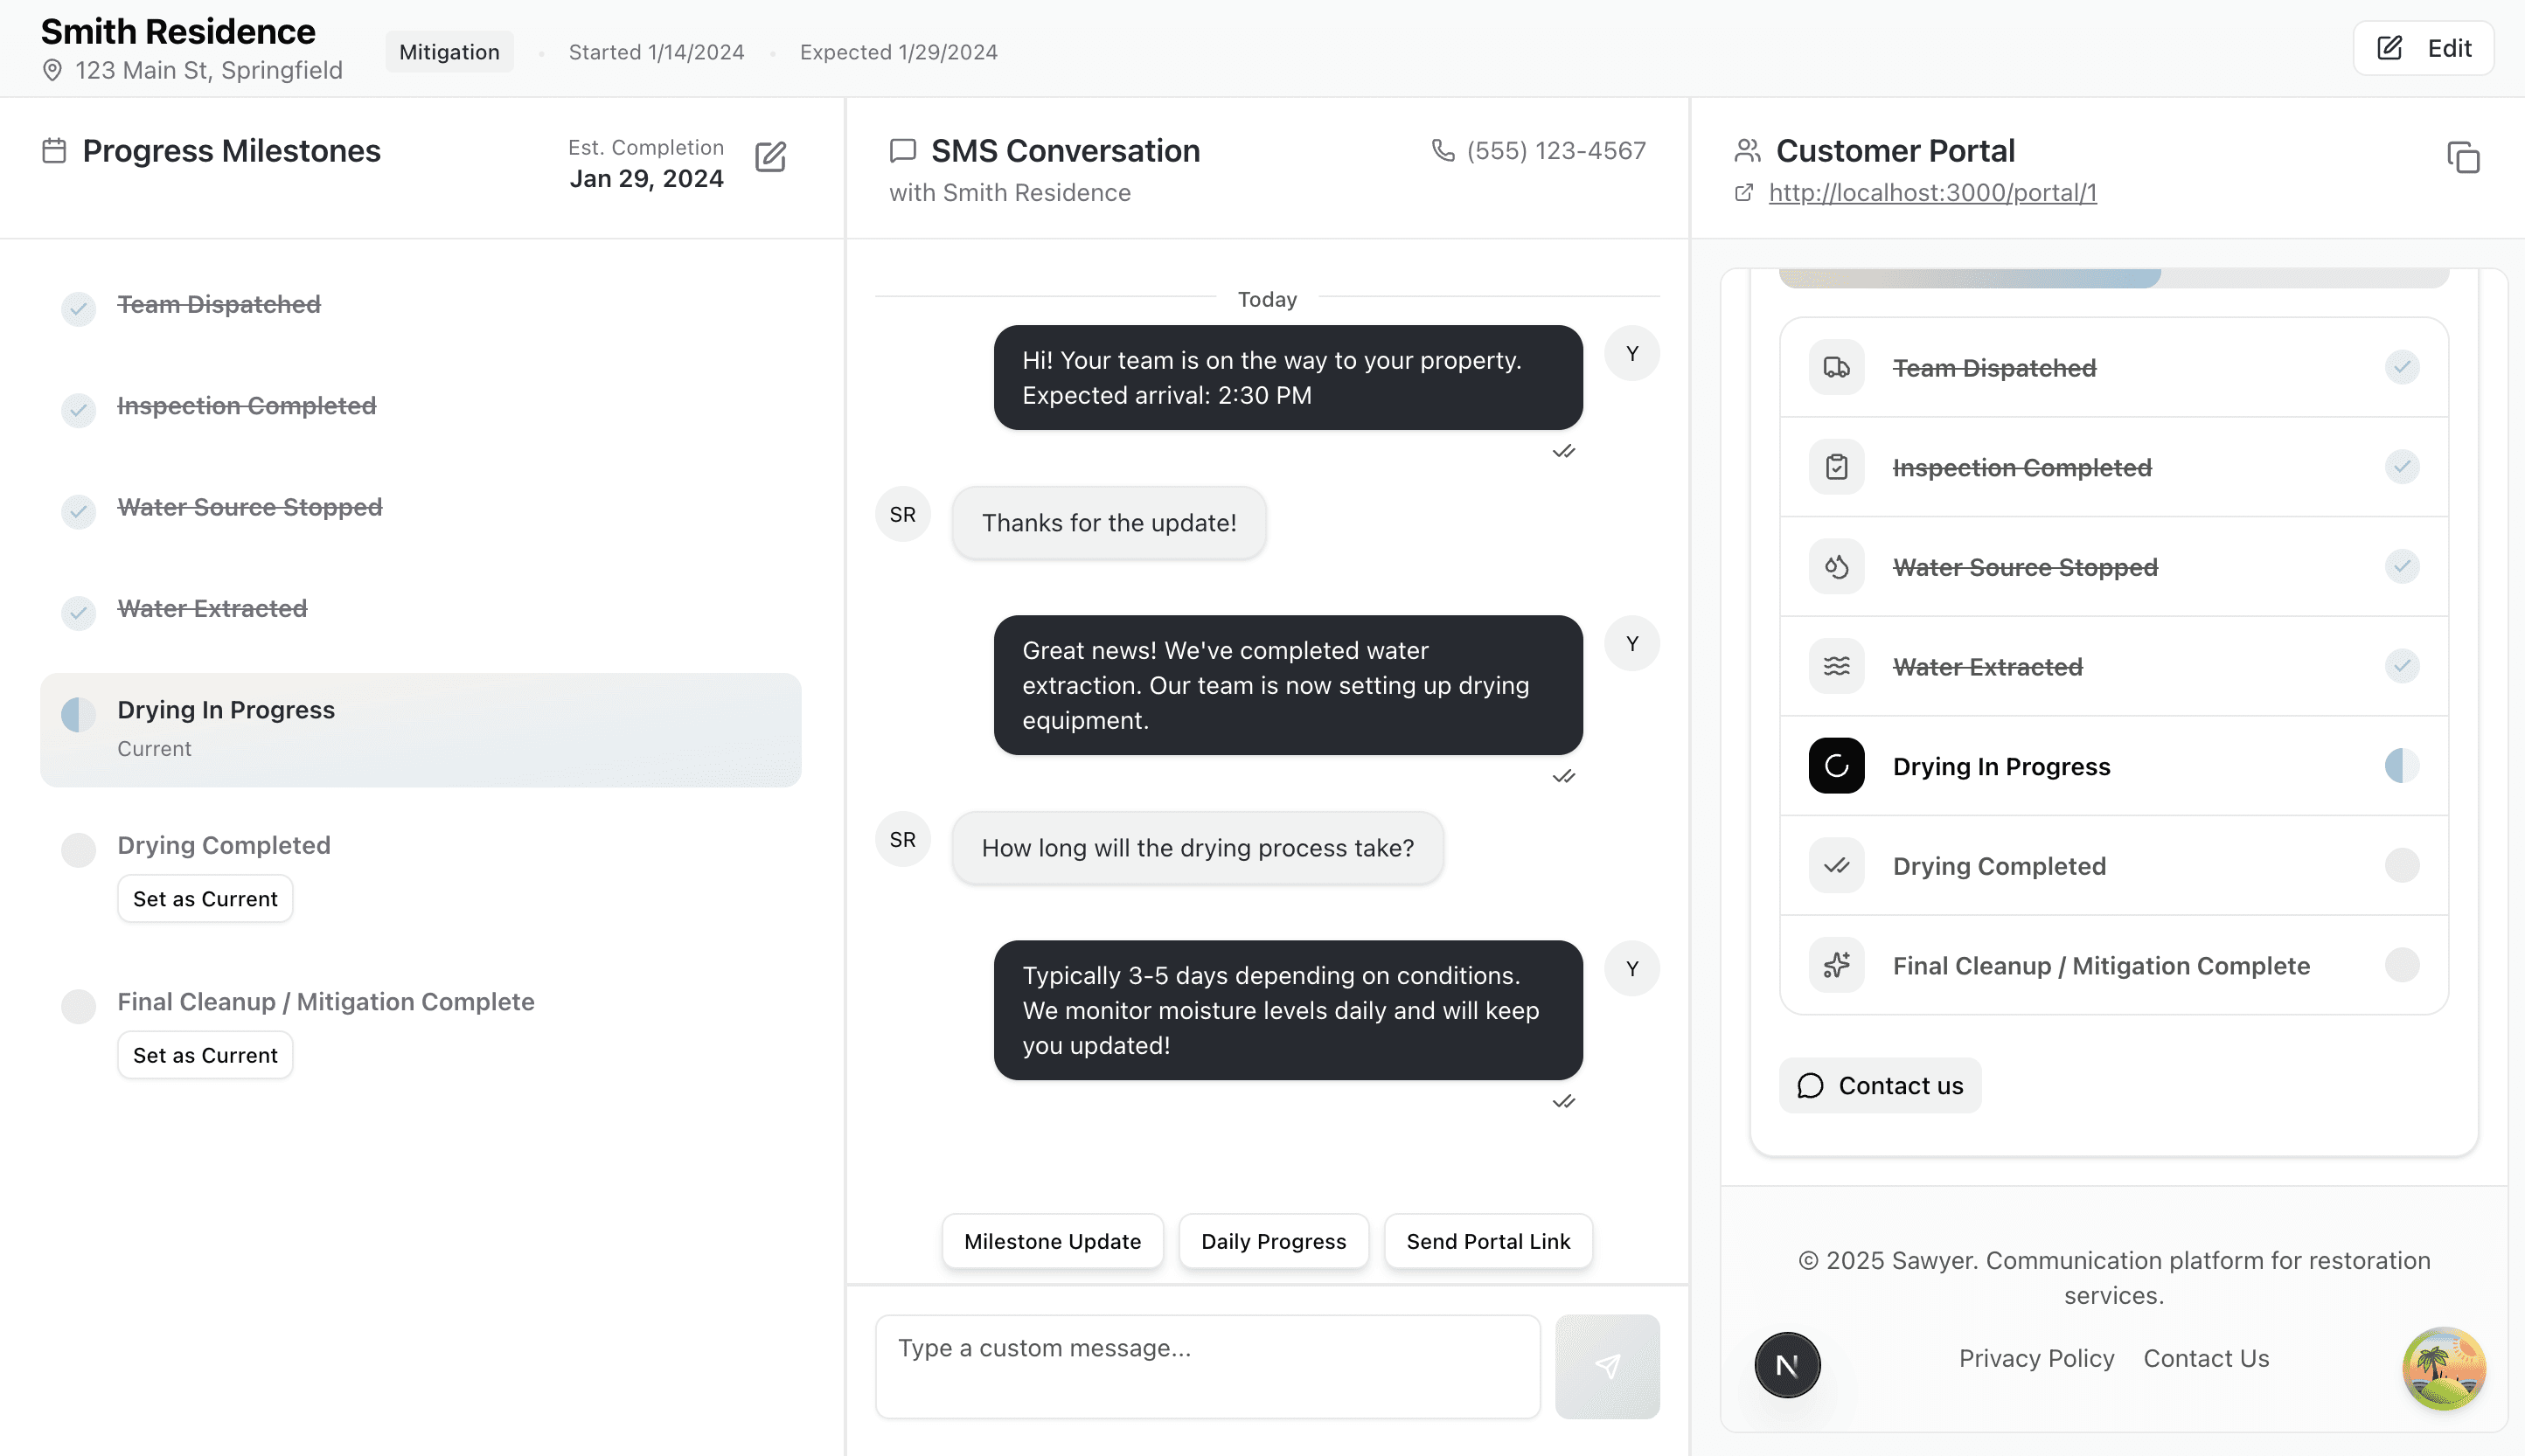The width and height of the screenshot is (2525, 1456).
Task: Click the portal progress bar
Action: coord(2113,277)
